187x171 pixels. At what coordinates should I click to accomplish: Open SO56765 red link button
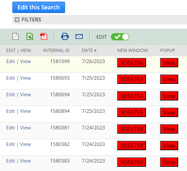[x=131, y=112]
